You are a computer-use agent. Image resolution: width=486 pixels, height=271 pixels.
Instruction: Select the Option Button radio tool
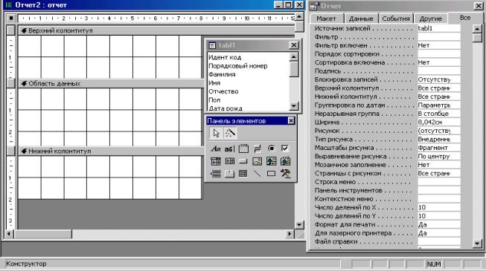tap(271, 148)
